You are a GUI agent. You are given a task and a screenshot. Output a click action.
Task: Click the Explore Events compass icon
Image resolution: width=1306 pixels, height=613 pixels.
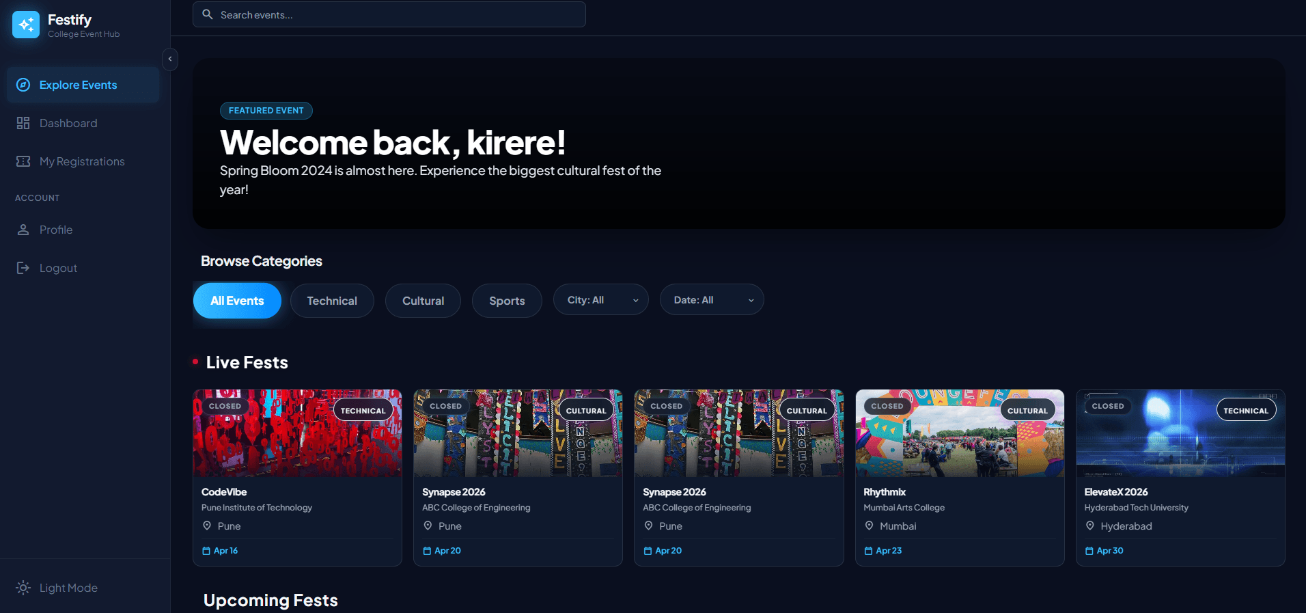pos(23,85)
